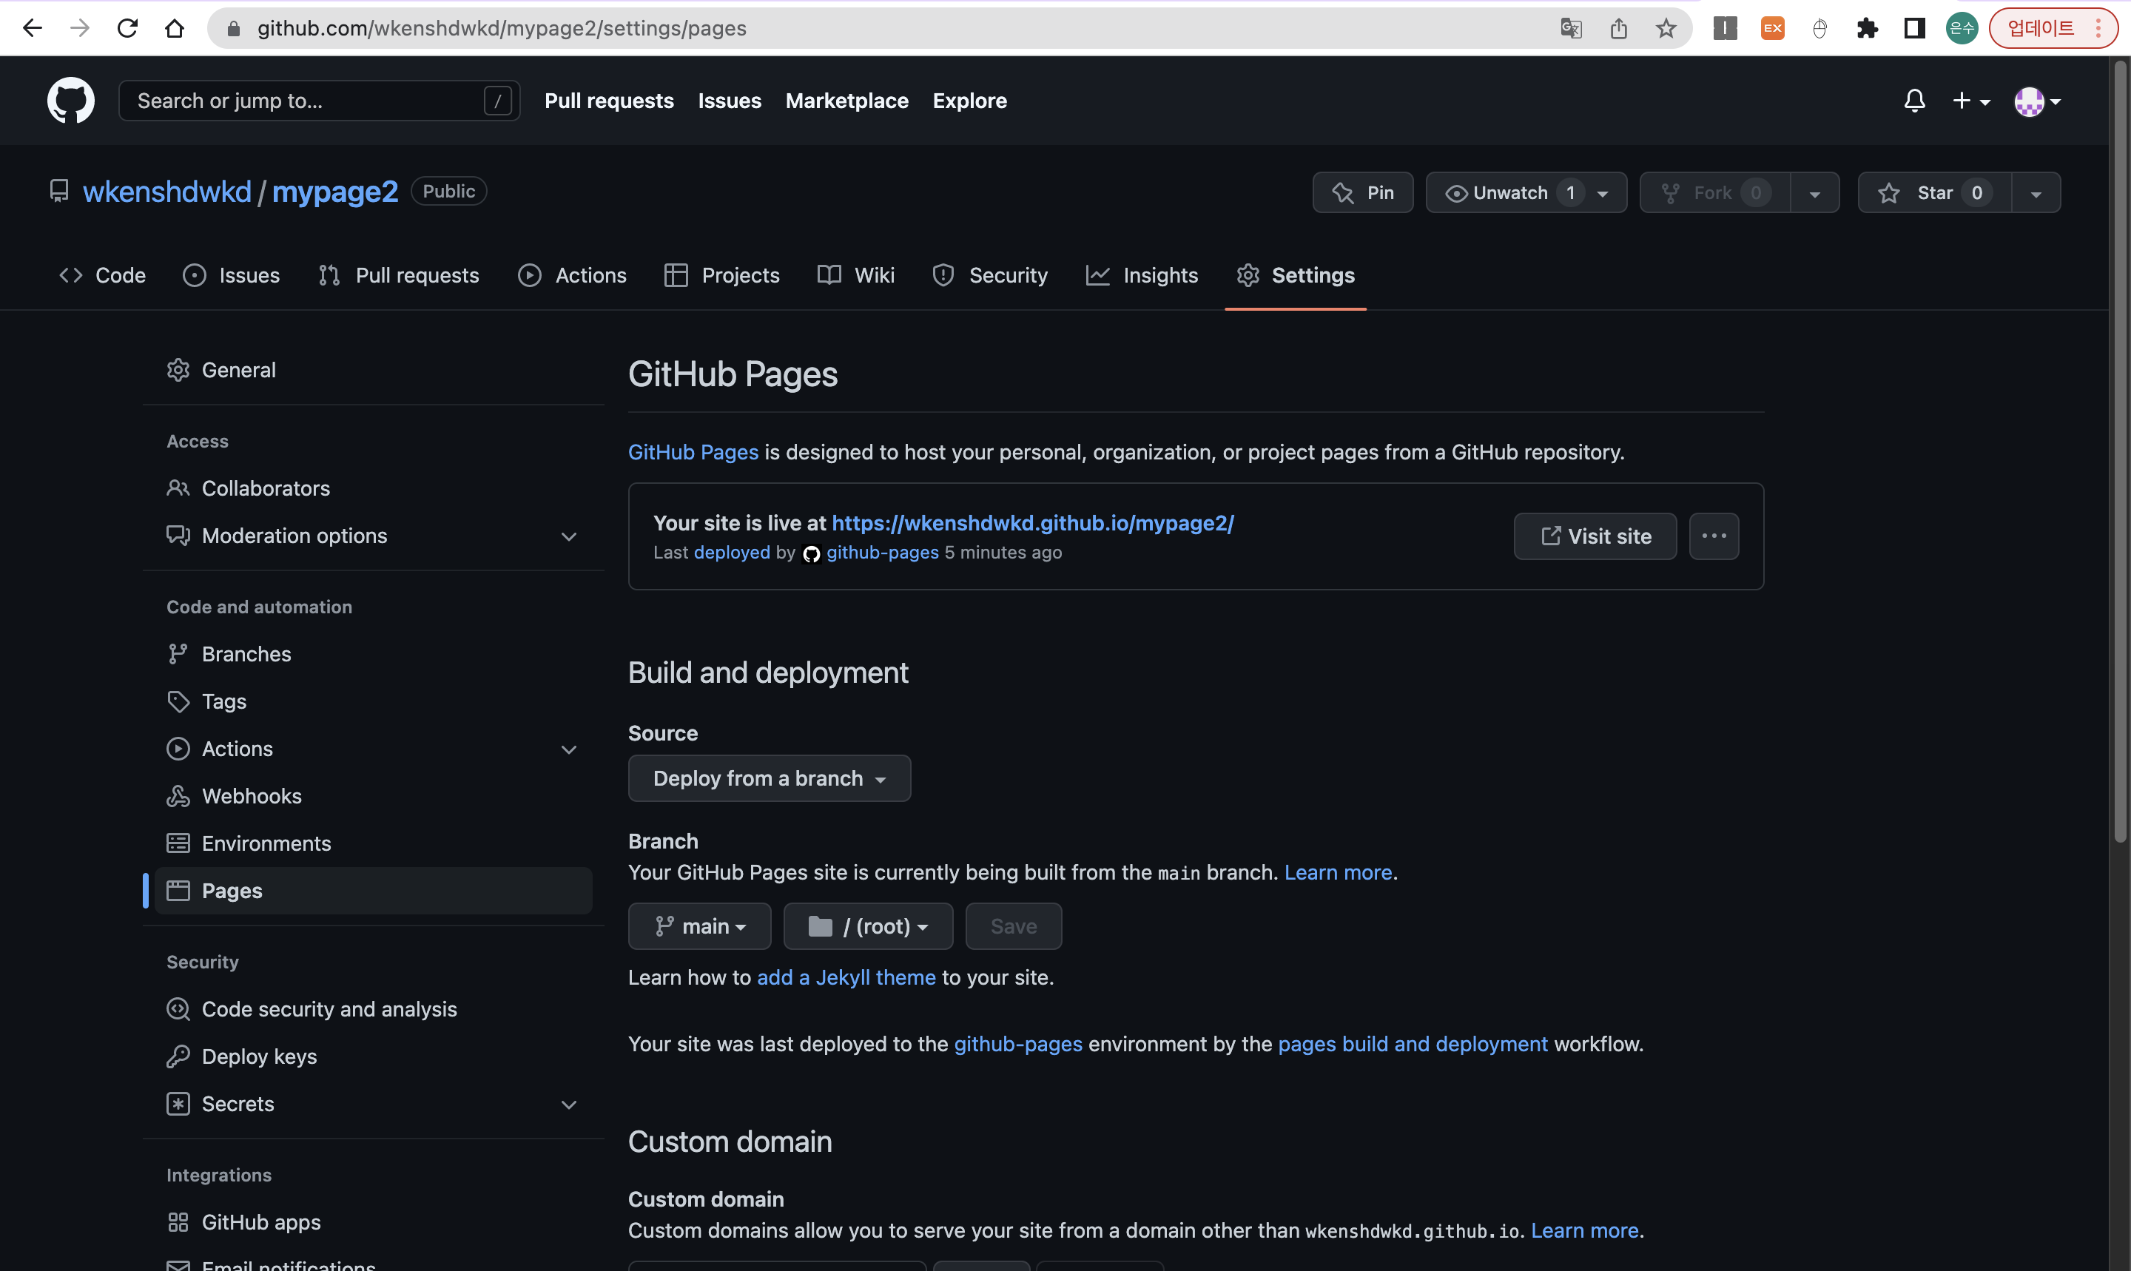Open the live site URL link

coord(1033,523)
